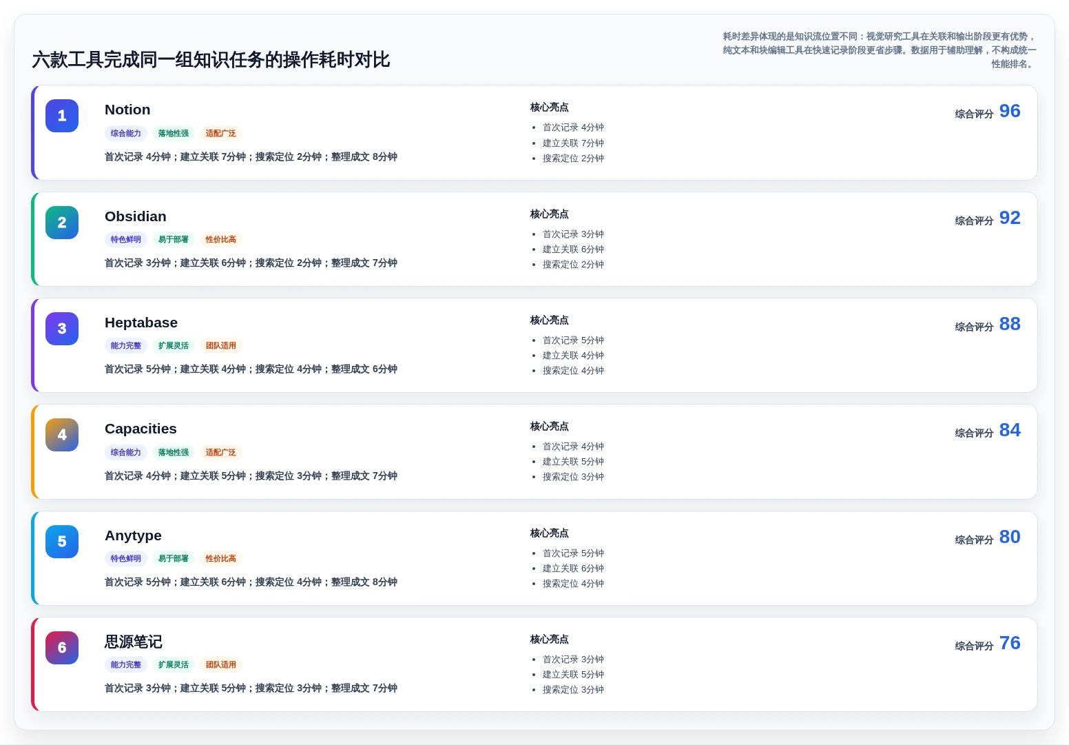Open the Capacities card title
This screenshot has width=1069, height=745.
point(141,429)
